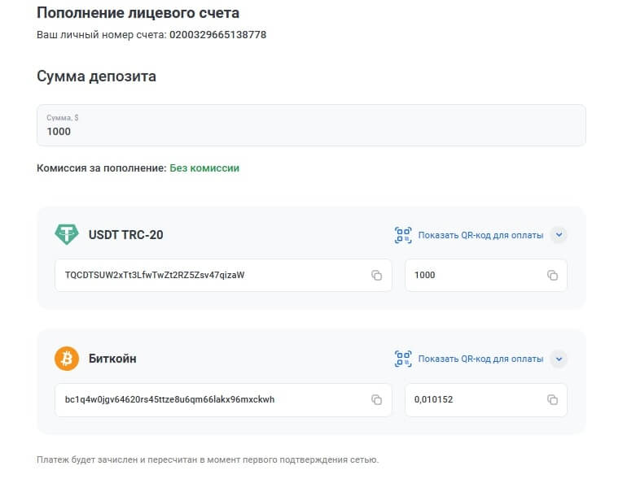
Task: Click QR-code icon in Биткойн card
Action: pyautogui.click(x=403, y=359)
